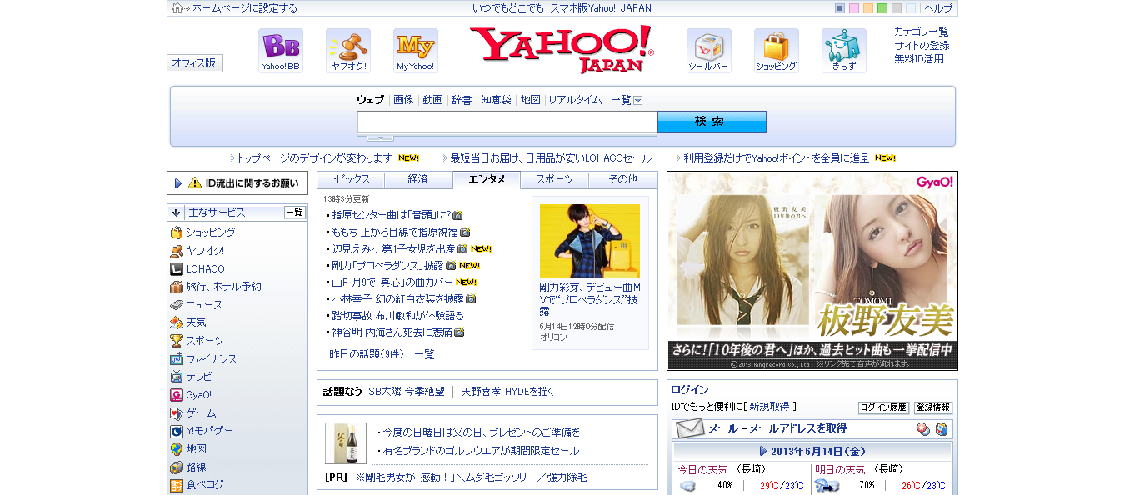Click the 地図 globe icon
1124x495 pixels.
tap(177, 449)
